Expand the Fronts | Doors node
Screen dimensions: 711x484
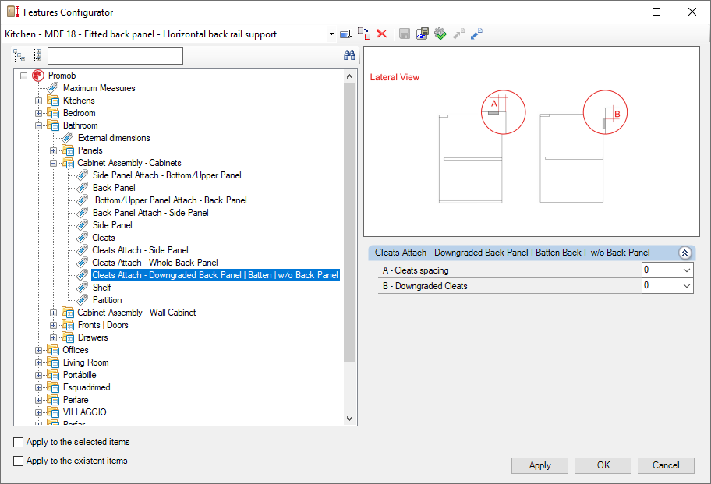click(54, 325)
